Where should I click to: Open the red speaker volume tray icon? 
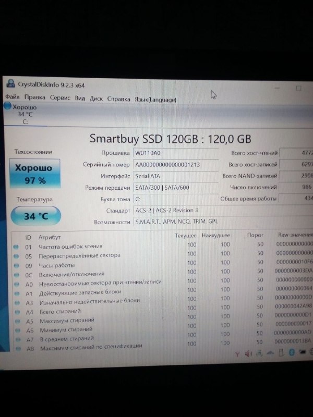pos(248,354)
